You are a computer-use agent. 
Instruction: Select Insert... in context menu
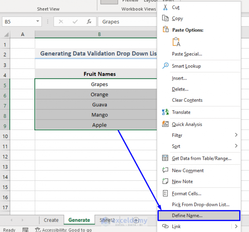[x=179, y=78]
